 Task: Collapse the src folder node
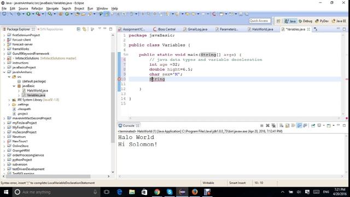point(9,77)
